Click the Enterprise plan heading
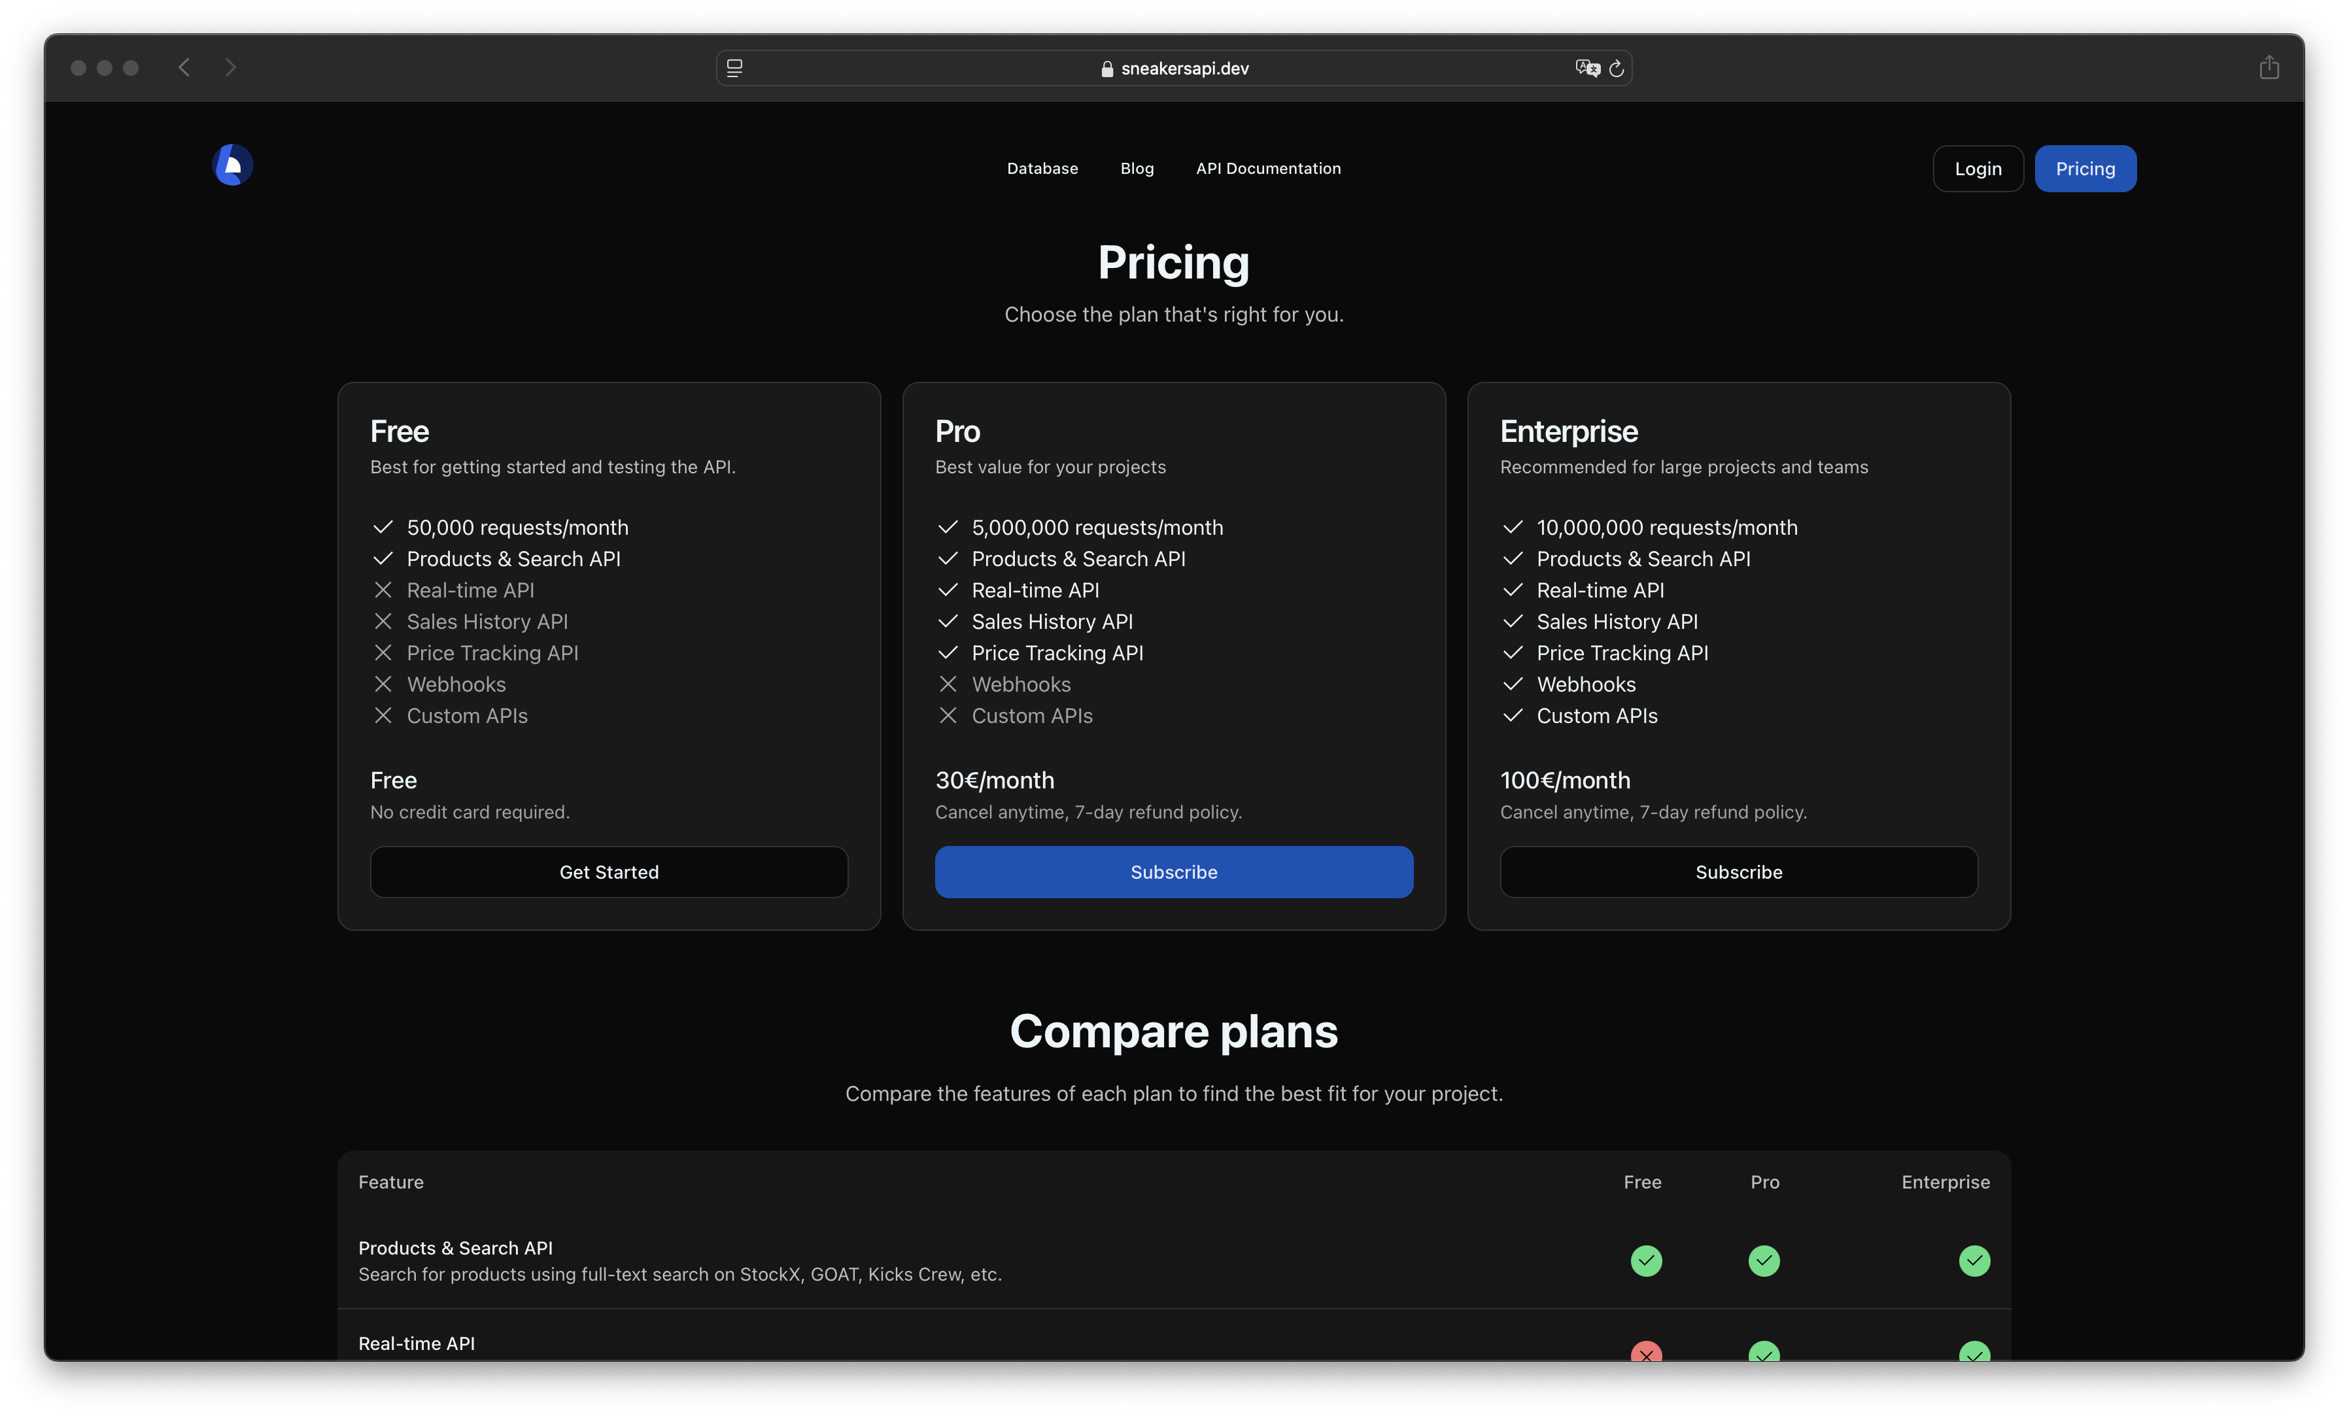 point(1568,431)
